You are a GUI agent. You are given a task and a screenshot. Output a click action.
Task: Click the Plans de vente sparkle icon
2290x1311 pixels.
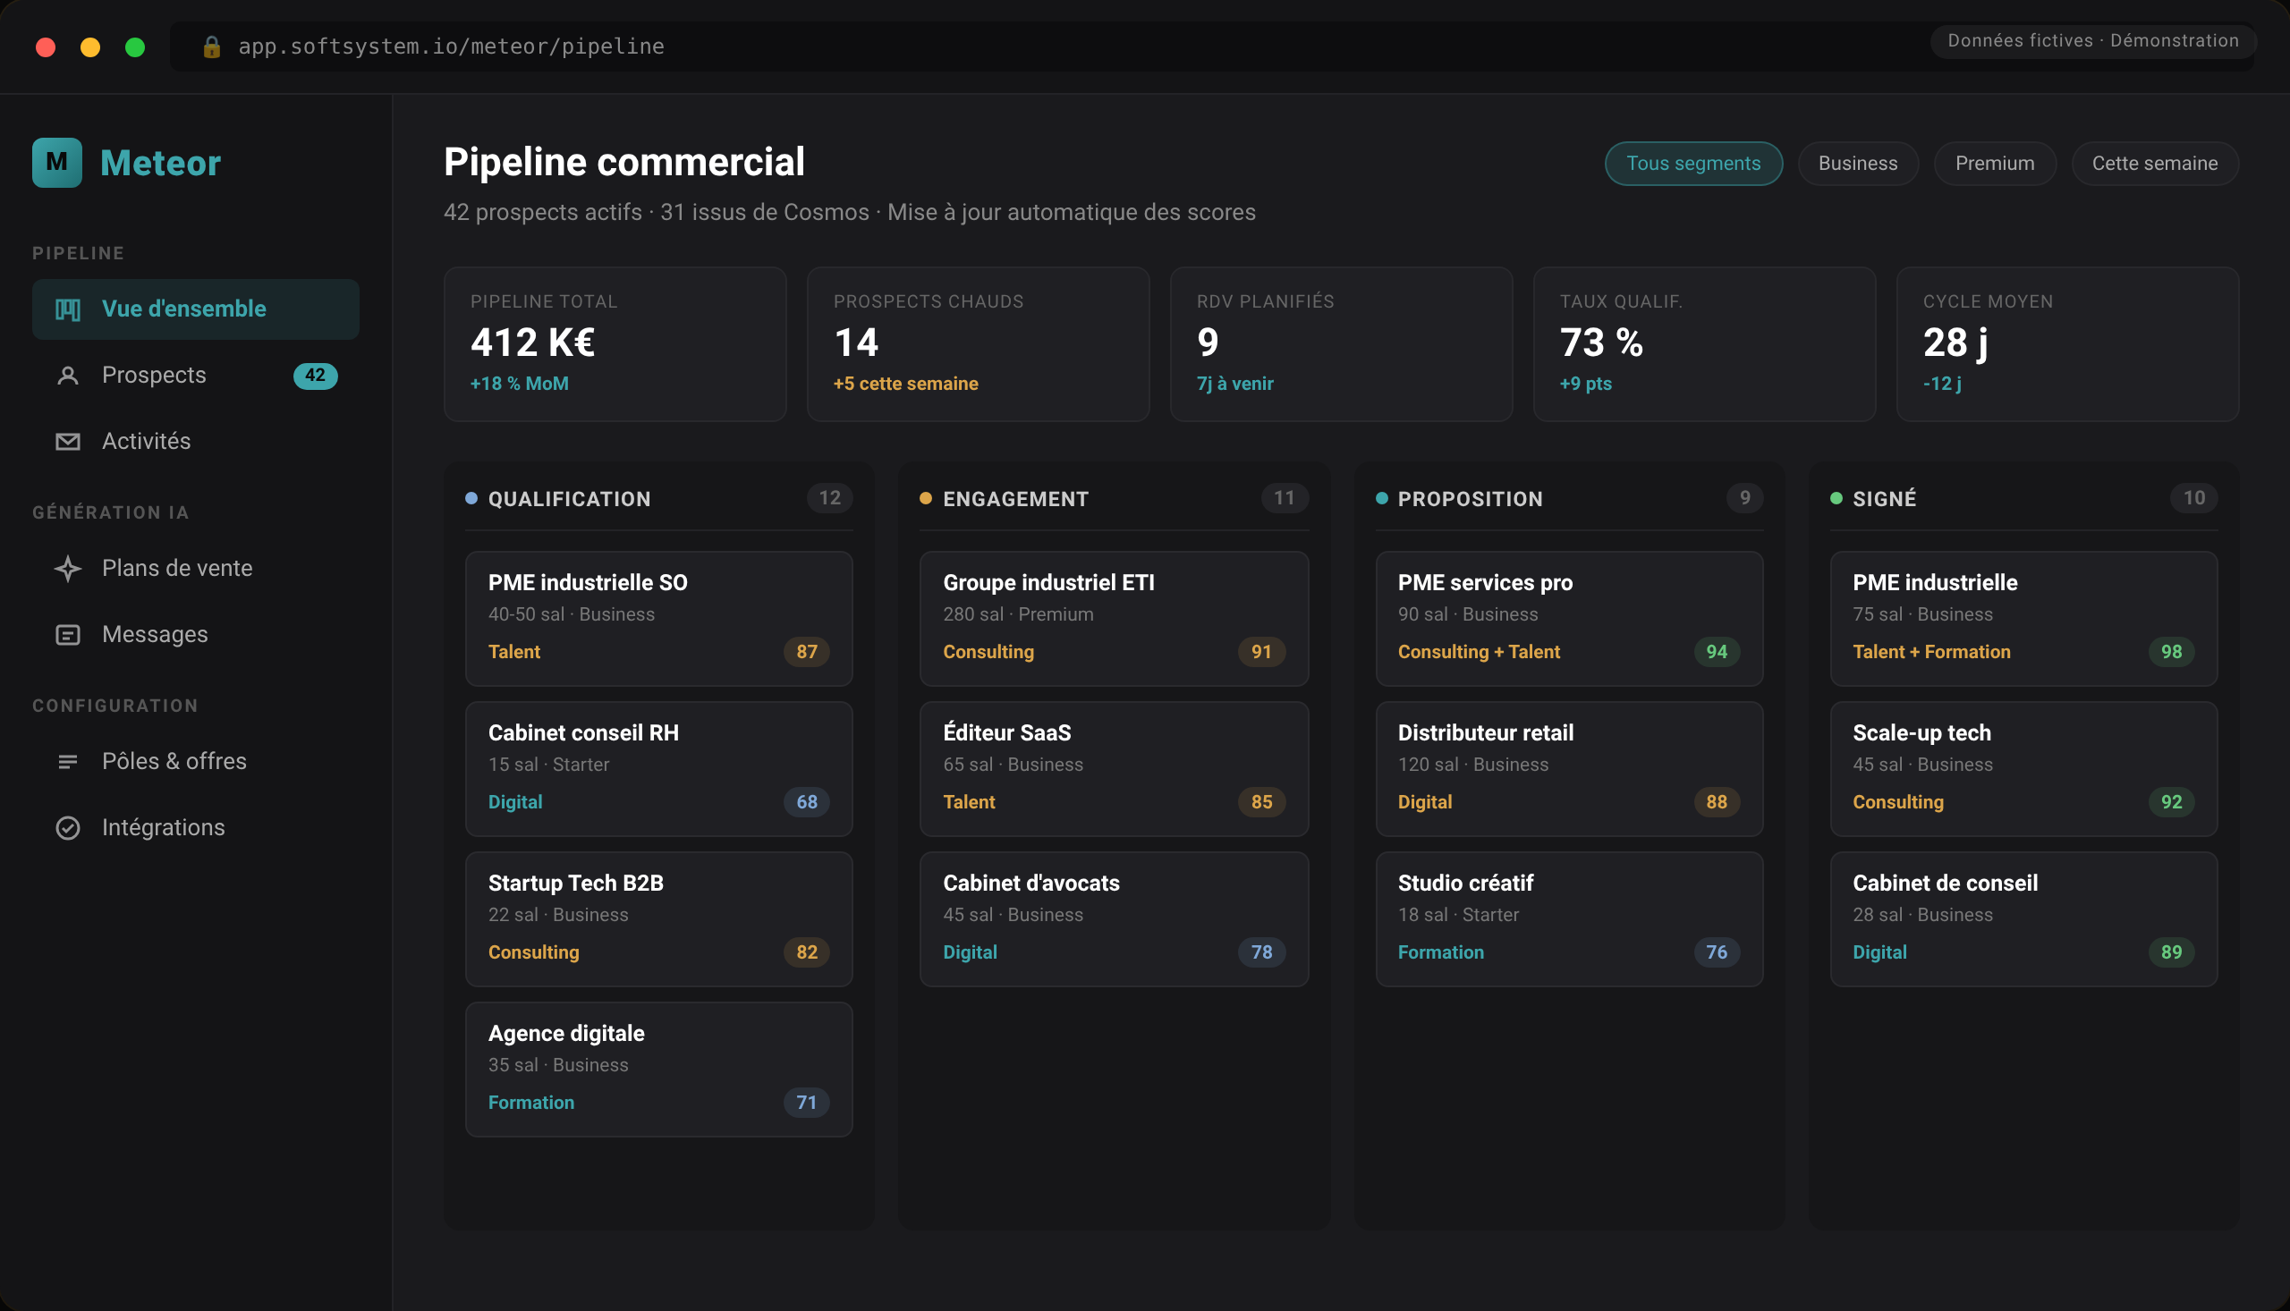(68, 568)
